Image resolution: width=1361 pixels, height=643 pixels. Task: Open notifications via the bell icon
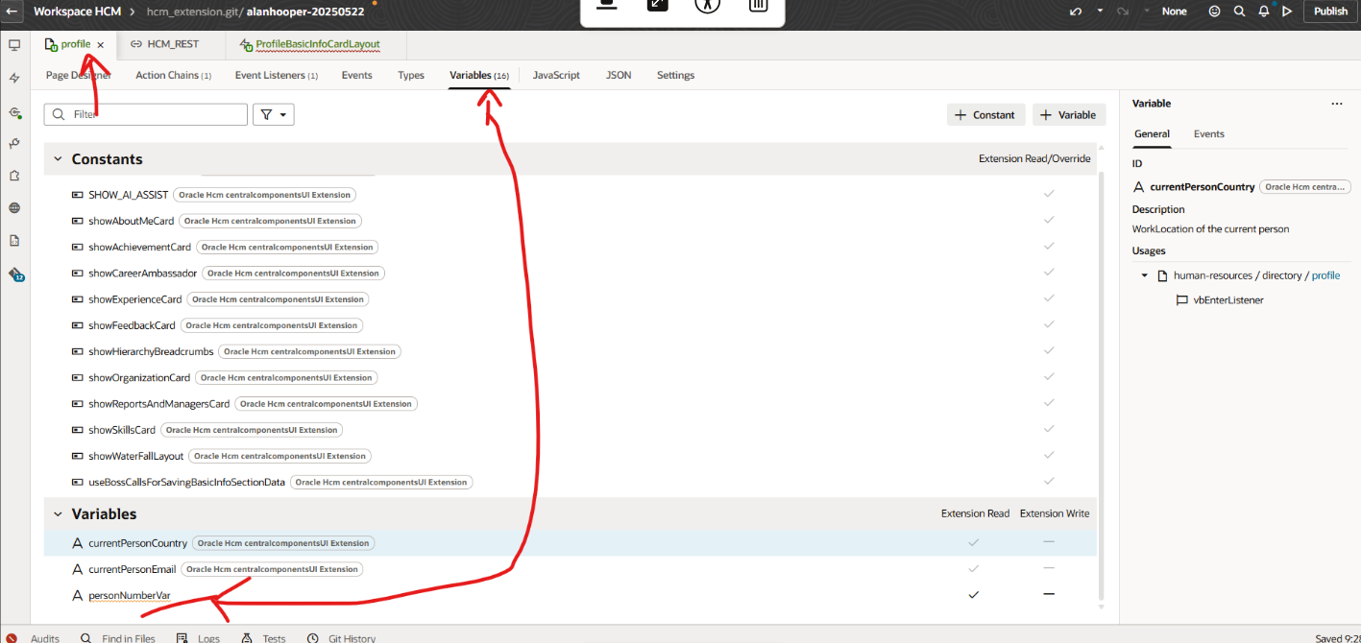[x=1263, y=11]
